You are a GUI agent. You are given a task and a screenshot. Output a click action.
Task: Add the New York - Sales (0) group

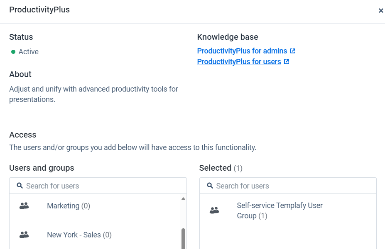coord(79,235)
